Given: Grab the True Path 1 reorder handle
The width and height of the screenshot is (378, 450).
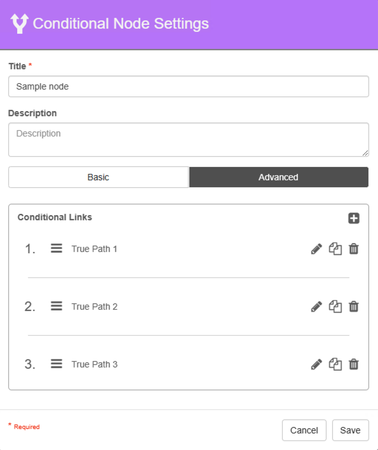Looking at the screenshot, I should [57, 248].
